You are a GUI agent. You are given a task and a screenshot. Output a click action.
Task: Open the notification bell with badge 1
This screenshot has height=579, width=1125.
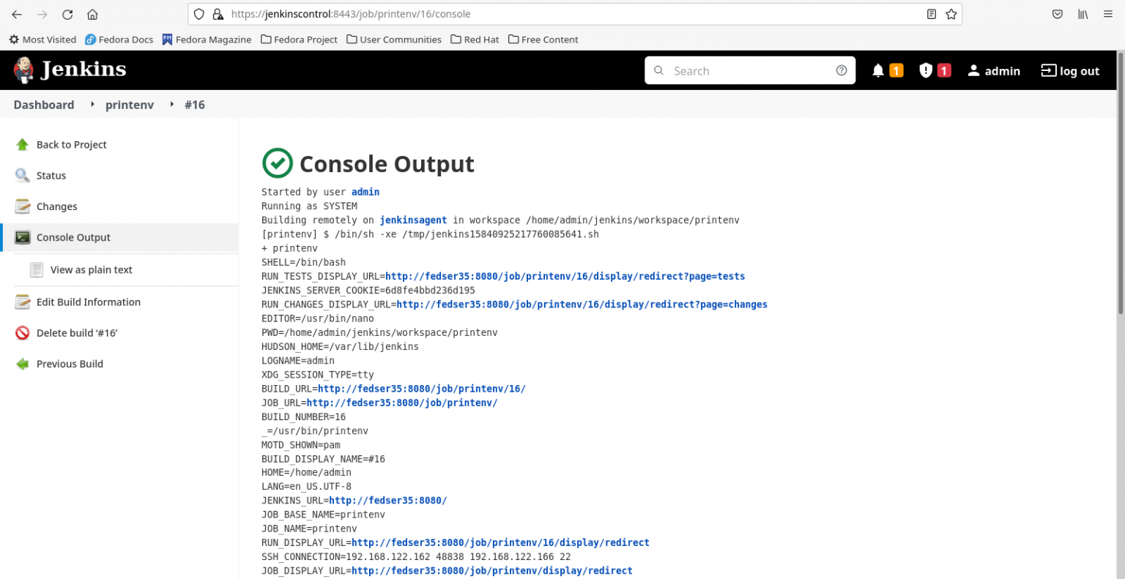(886, 70)
